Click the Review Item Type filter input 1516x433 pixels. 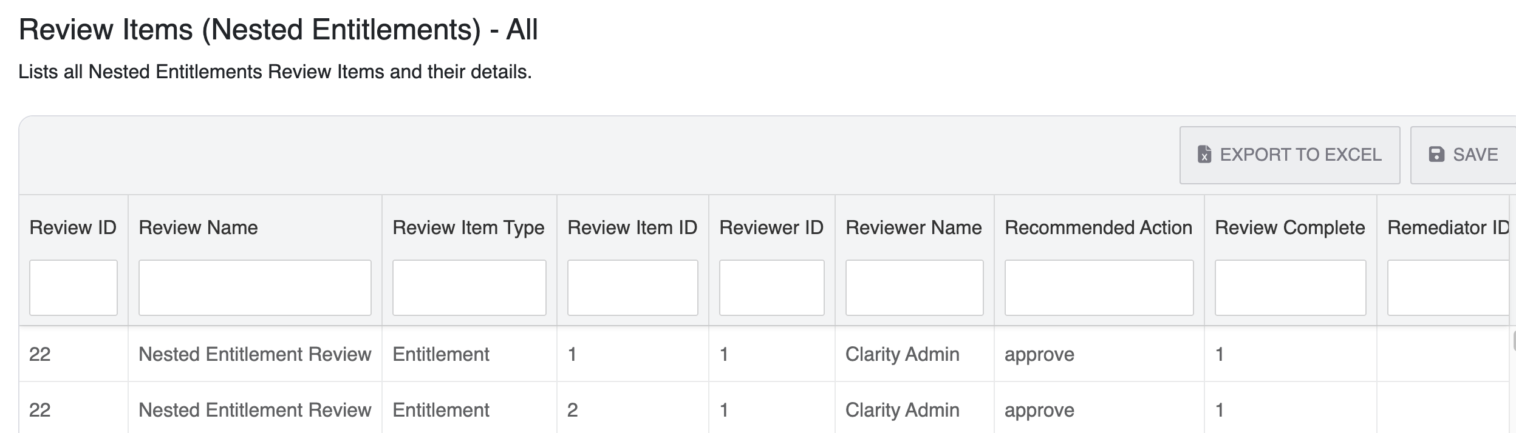469,287
